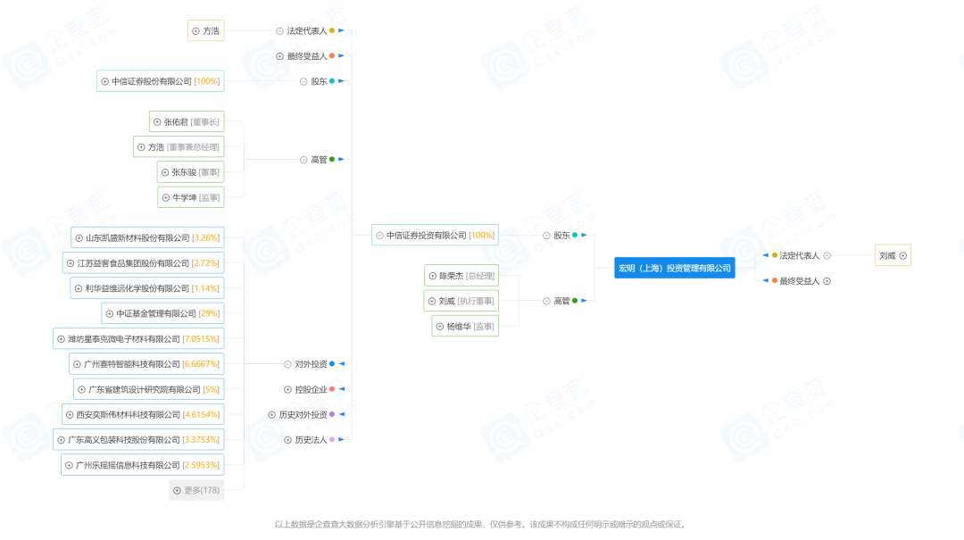964x540 pixels.
Task: Select 陈荣杰 [总经理] node
Action: [x=461, y=276]
